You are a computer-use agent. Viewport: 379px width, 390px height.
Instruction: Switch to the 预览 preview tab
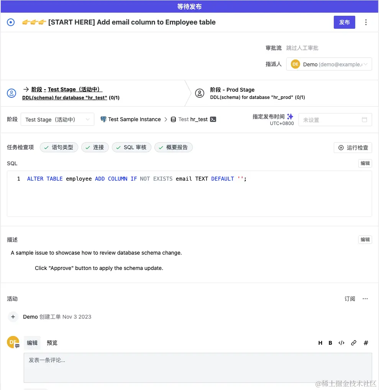pyautogui.click(x=52, y=343)
